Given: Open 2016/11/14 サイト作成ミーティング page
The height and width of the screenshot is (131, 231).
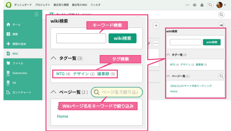Looking at the screenshot, I should [191, 86].
